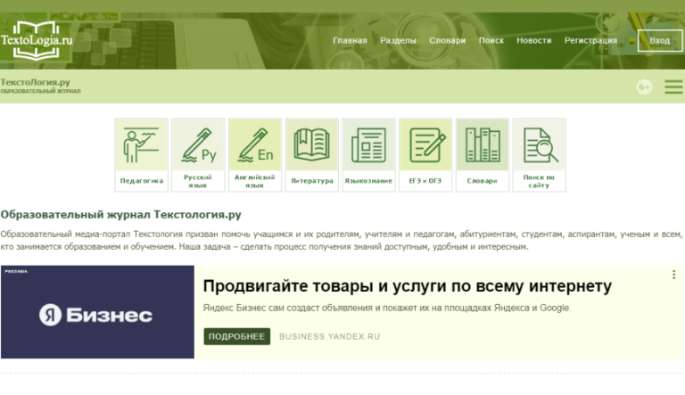Click the TextoLogia.ru book logo
Viewport: 685px width, 395px height.
tap(37, 40)
